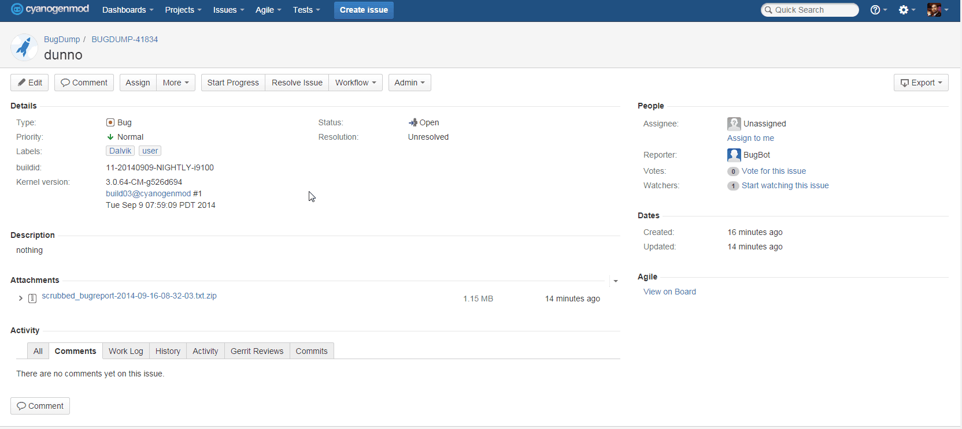This screenshot has height=429, width=962.
Task: Click the Comment button below the activity
Action: [40, 406]
